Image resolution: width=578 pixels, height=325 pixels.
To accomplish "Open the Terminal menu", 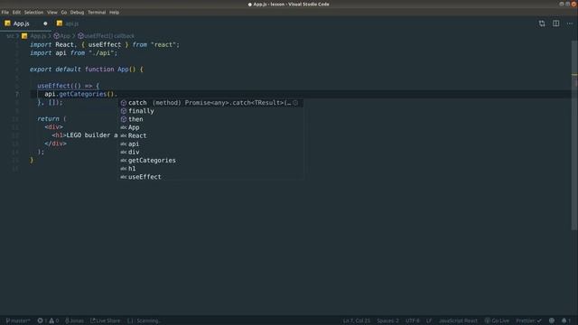I will (97, 12).
